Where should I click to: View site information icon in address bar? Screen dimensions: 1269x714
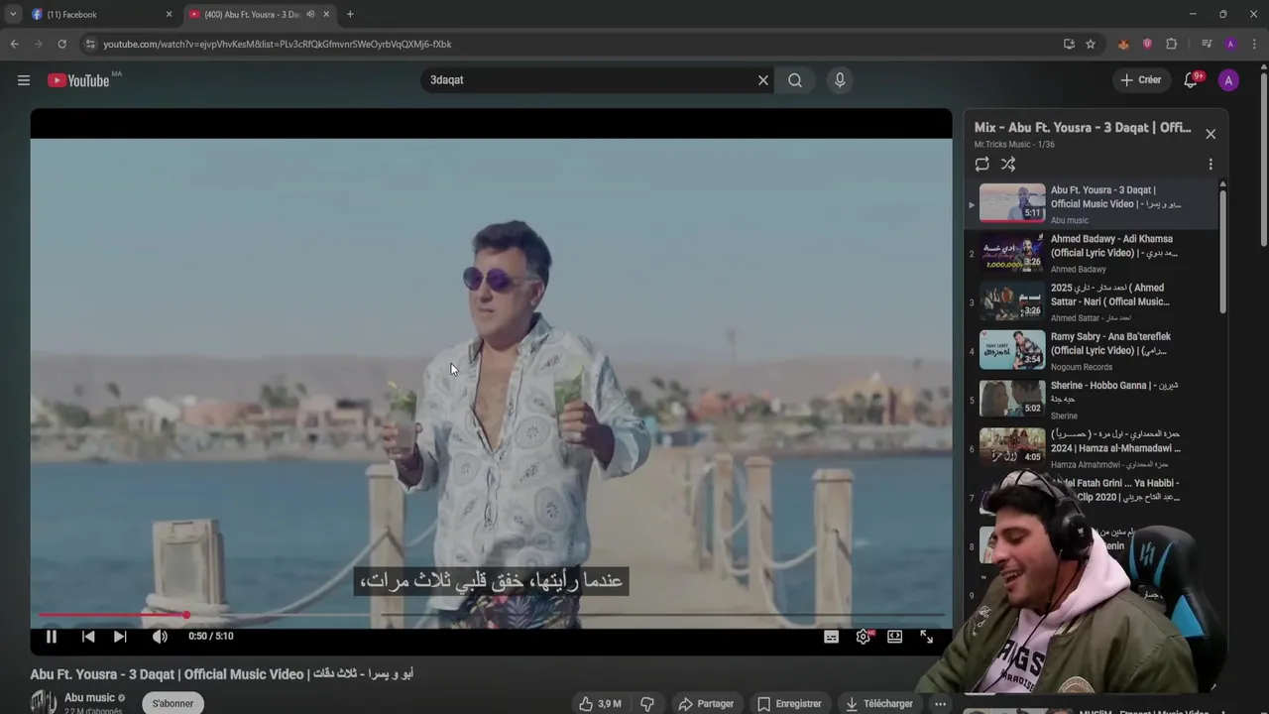pyautogui.click(x=90, y=44)
